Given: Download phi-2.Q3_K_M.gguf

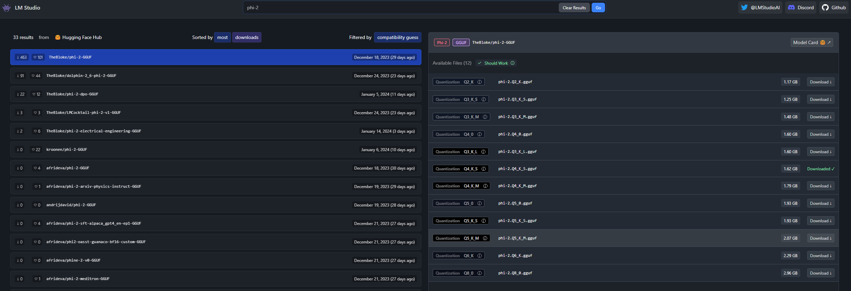Looking at the screenshot, I should [x=821, y=117].
